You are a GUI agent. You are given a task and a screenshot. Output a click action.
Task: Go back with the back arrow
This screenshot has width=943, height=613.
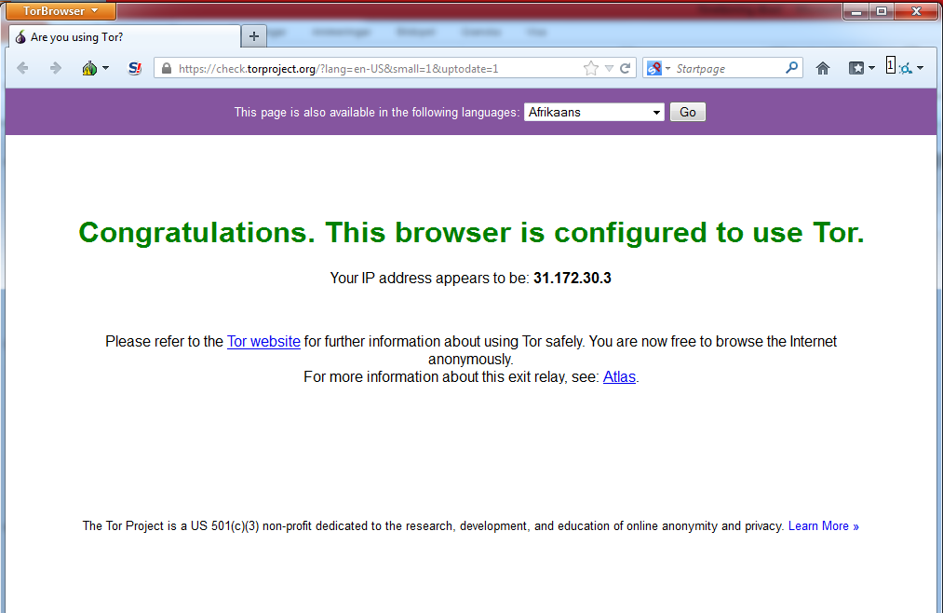[x=23, y=68]
